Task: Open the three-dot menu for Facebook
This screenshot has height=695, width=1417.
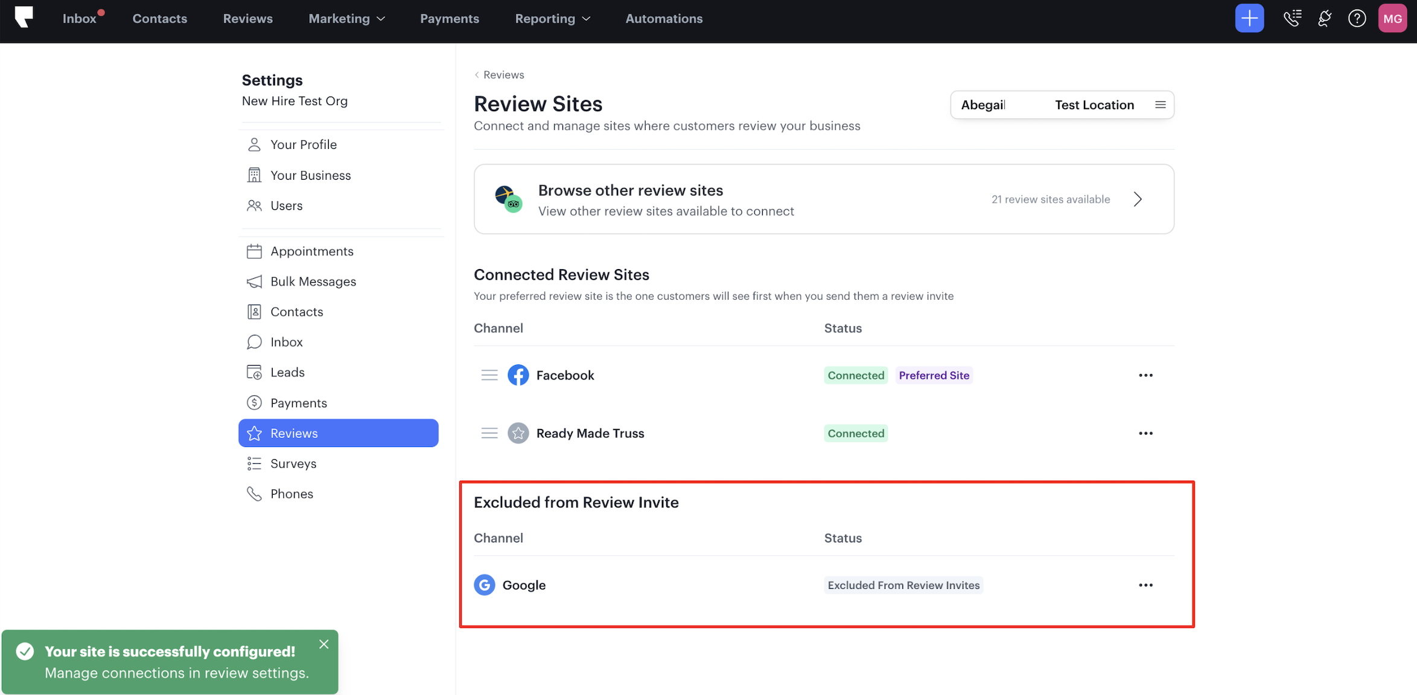Action: [1145, 375]
